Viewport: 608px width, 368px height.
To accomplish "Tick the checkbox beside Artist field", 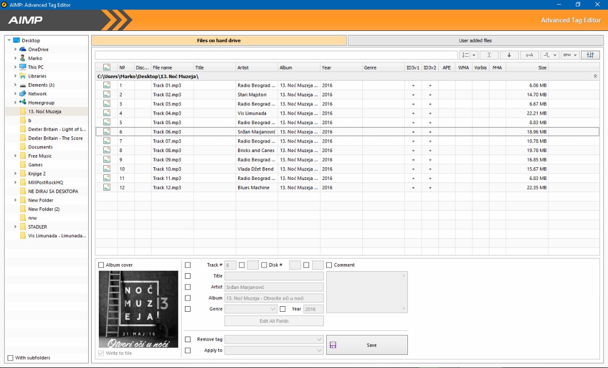I will click(x=188, y=287).
